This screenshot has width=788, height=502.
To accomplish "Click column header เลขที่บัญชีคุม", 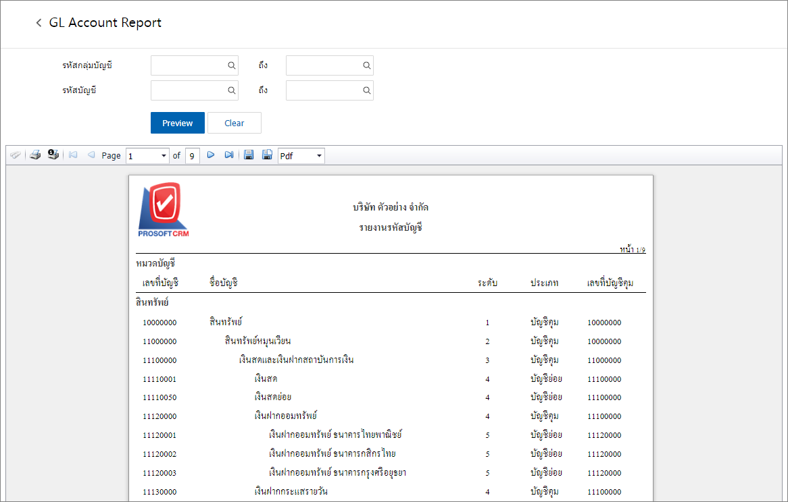I will (x=610, y=283).
